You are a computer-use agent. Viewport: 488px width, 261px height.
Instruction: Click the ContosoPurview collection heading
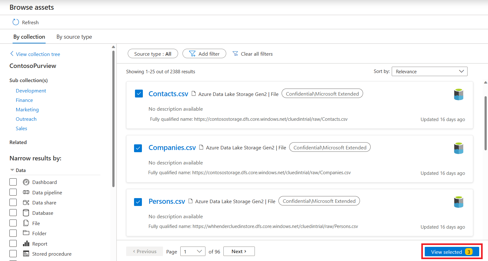(33, 66)
